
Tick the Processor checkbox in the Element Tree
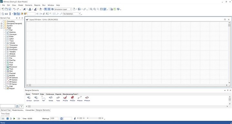tap(6, 67)
